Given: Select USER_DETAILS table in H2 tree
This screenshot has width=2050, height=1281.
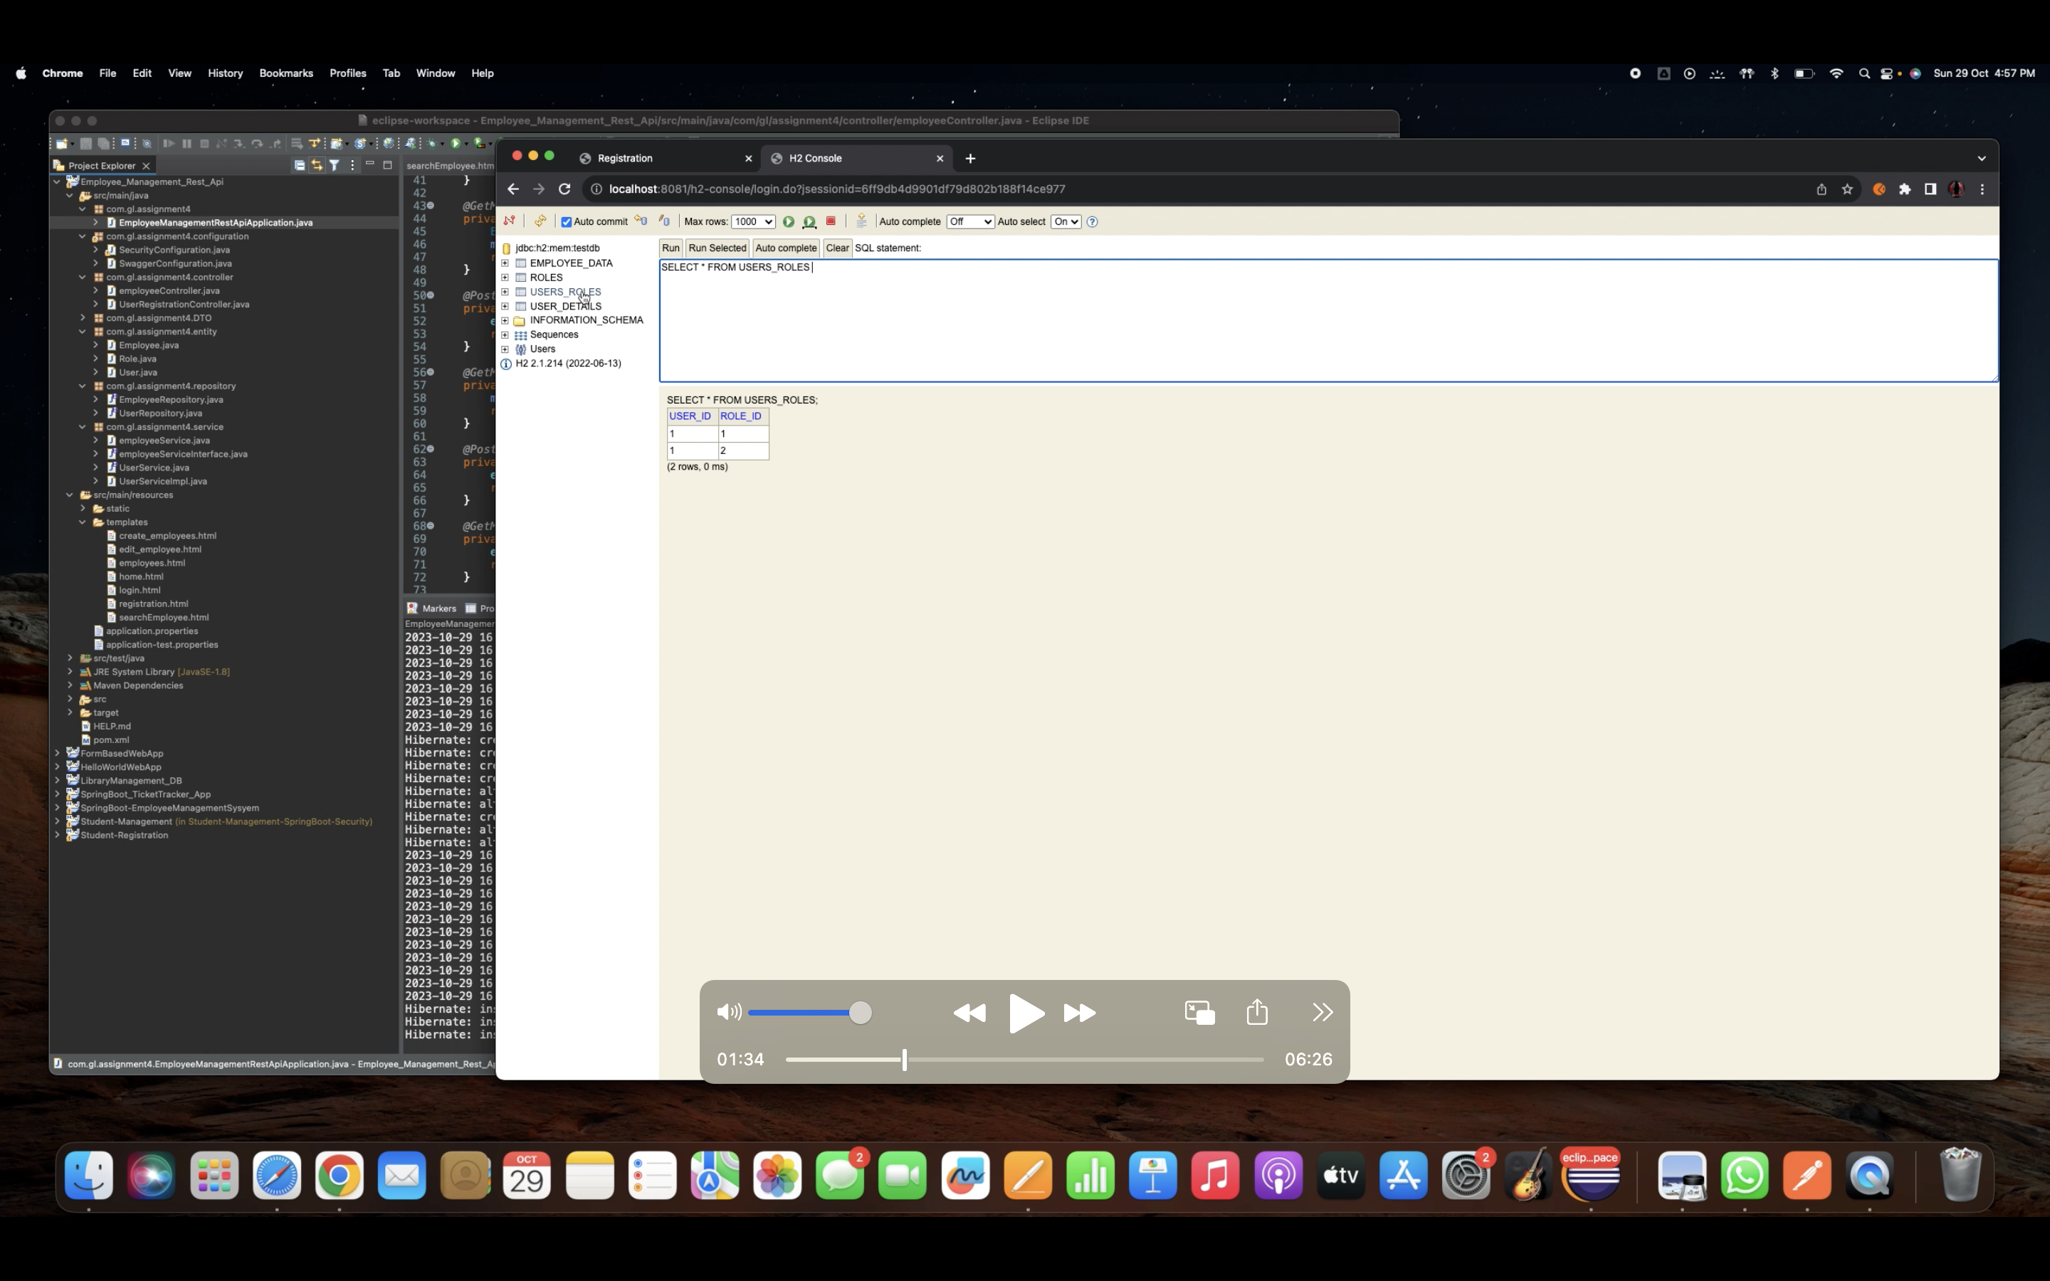Looking at the screenshot, I should coord(565,306).
